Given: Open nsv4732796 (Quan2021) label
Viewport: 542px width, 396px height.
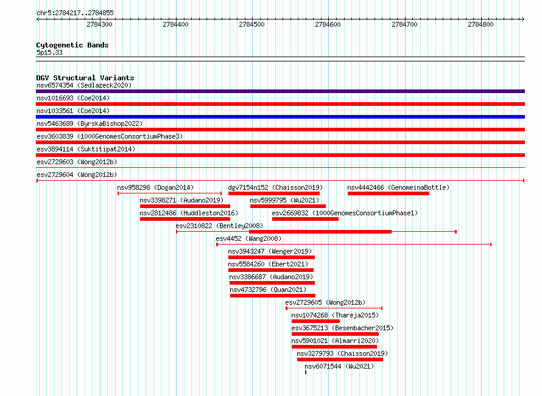Looking at the screenshot, I should coord(268,290).
